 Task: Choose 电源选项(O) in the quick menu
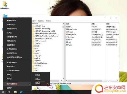click(17, 25)
